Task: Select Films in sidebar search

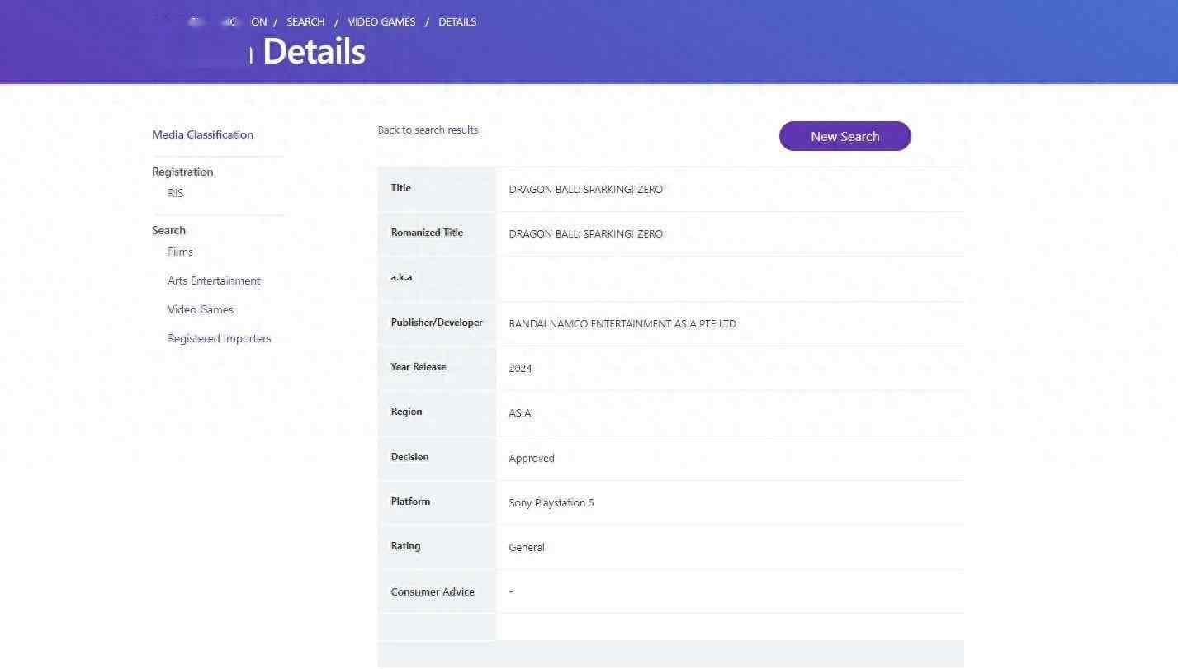Action: [180, 252]
